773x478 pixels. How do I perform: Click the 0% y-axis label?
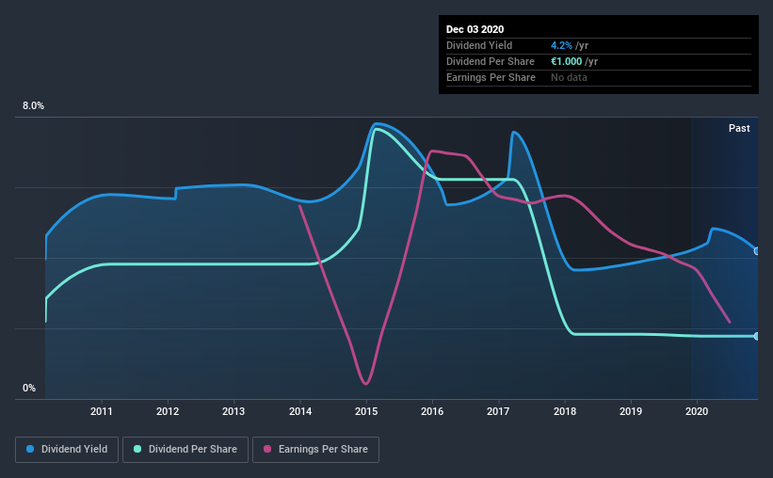coord(29,388)
